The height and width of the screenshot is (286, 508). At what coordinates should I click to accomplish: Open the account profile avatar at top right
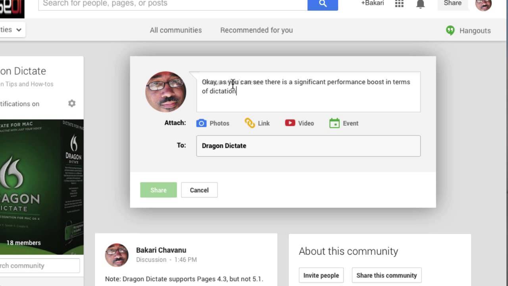[483, 4]
